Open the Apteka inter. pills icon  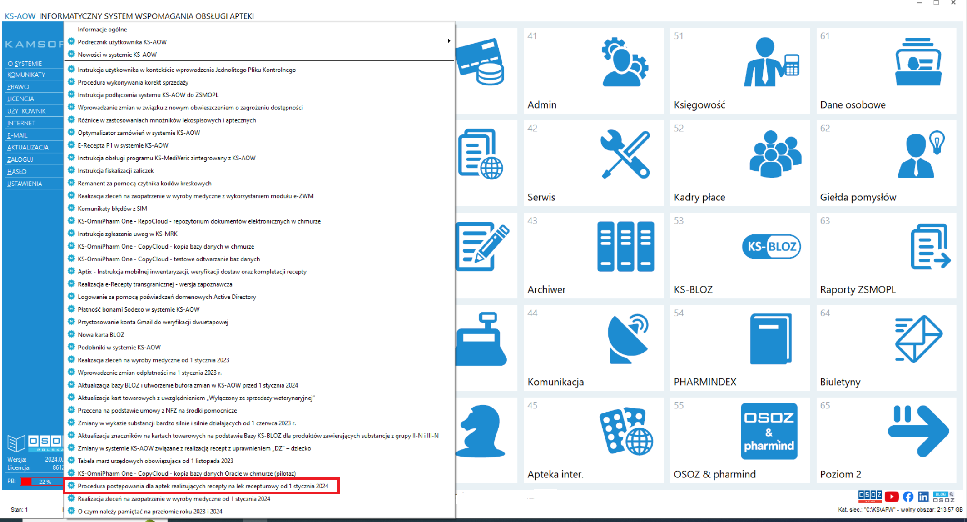625,431
